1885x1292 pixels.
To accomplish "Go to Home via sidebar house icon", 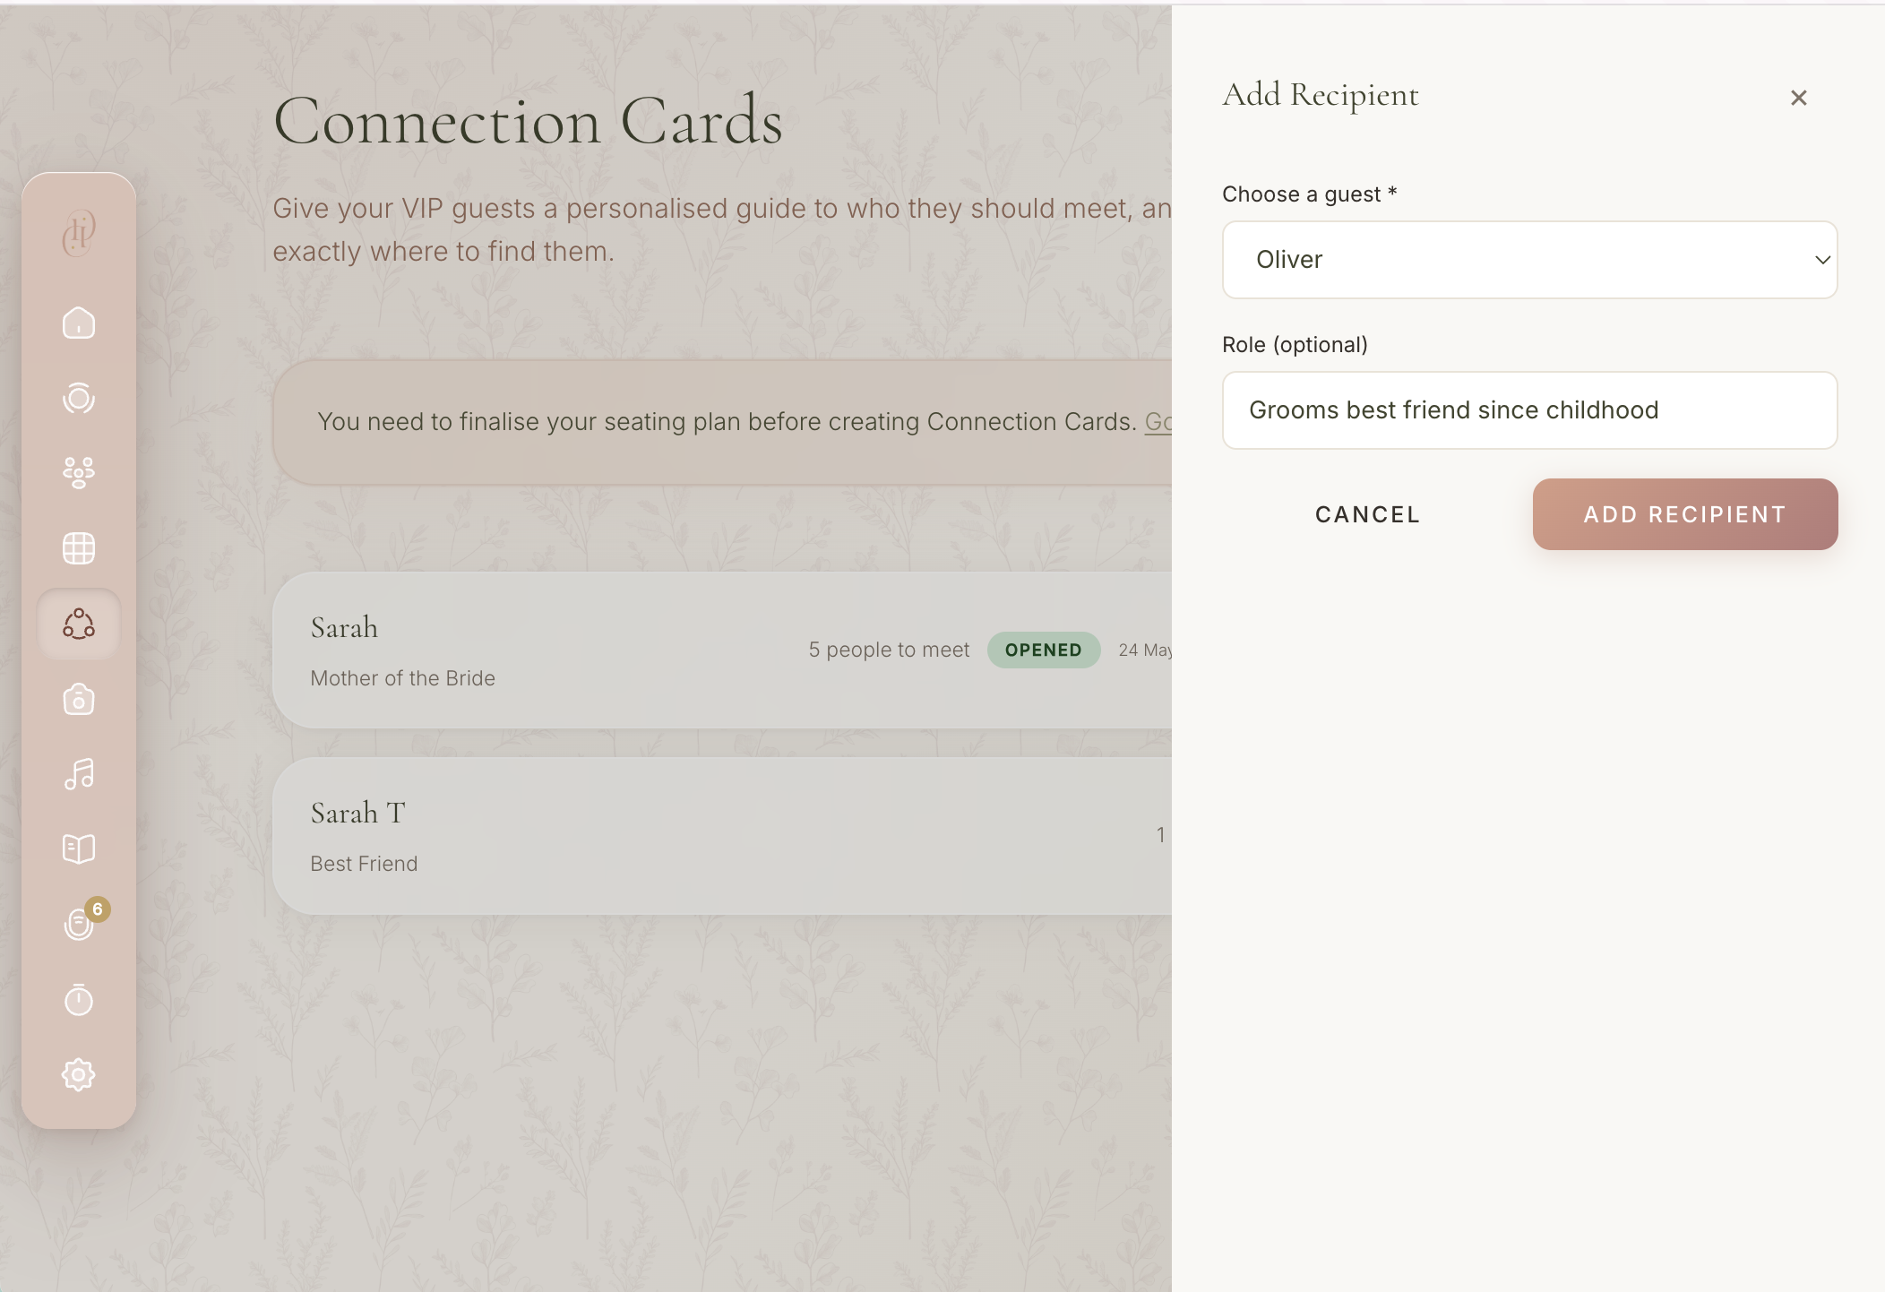I will point(79,323).
